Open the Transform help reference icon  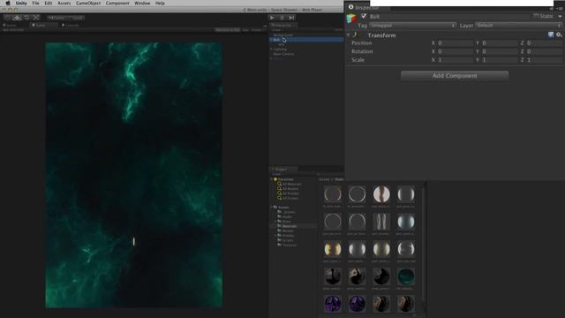551,34
